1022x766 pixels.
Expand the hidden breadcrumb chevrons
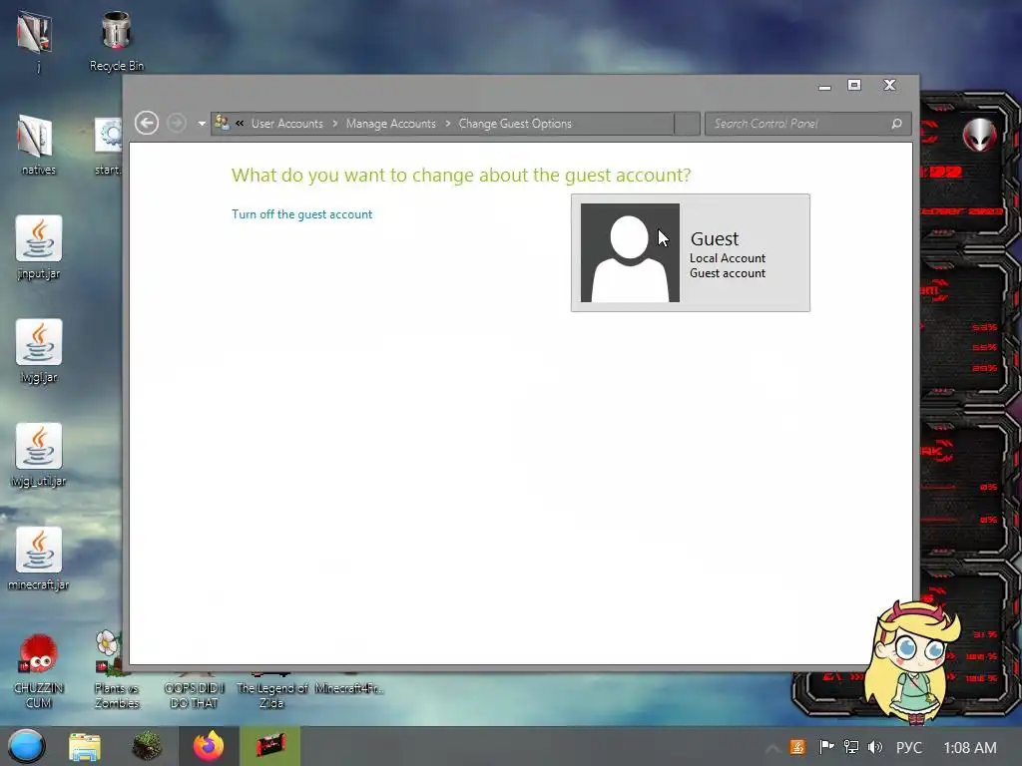(x=240, y=123)
